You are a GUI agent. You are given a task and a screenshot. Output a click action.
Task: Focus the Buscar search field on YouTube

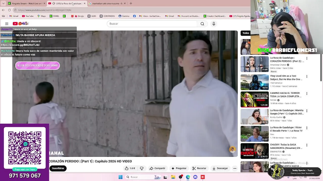(x=152, y=24)
